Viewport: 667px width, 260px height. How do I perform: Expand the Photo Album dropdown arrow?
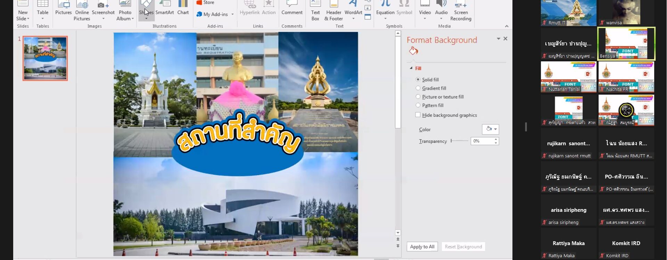pos(133,19)
